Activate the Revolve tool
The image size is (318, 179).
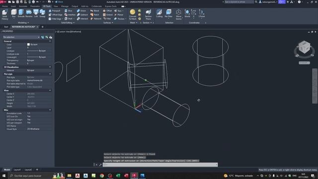pos(29,13)
